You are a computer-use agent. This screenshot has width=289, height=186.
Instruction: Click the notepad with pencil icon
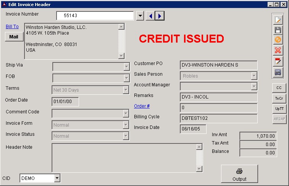278,61
